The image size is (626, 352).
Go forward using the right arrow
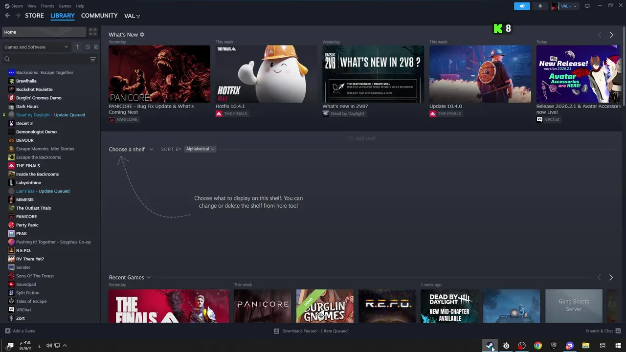click(x=18, y=16)
